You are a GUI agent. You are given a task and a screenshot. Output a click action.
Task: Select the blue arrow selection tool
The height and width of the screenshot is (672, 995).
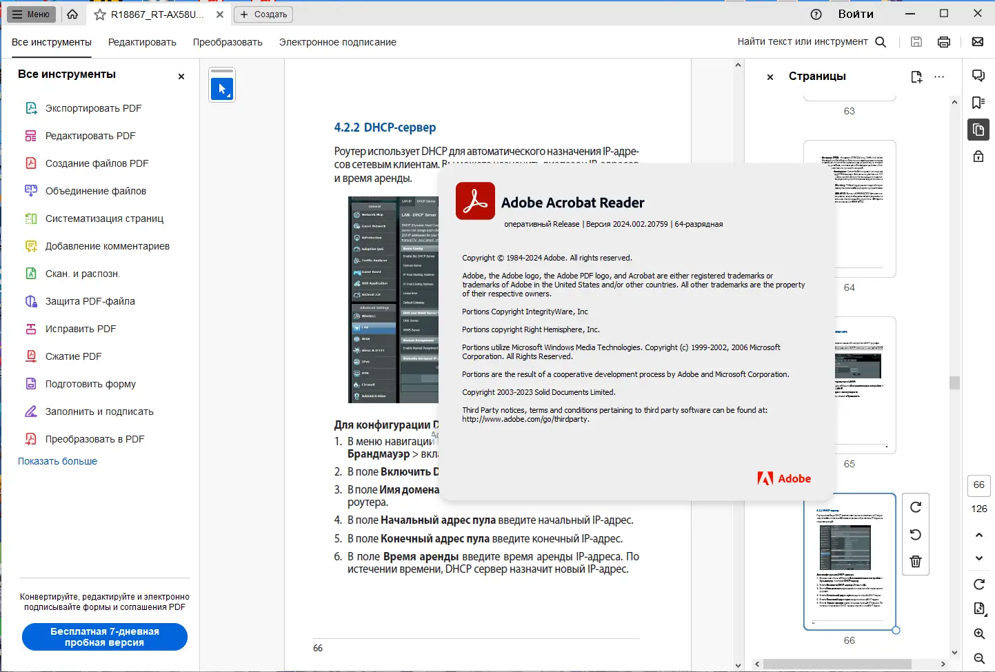point(222,89)
